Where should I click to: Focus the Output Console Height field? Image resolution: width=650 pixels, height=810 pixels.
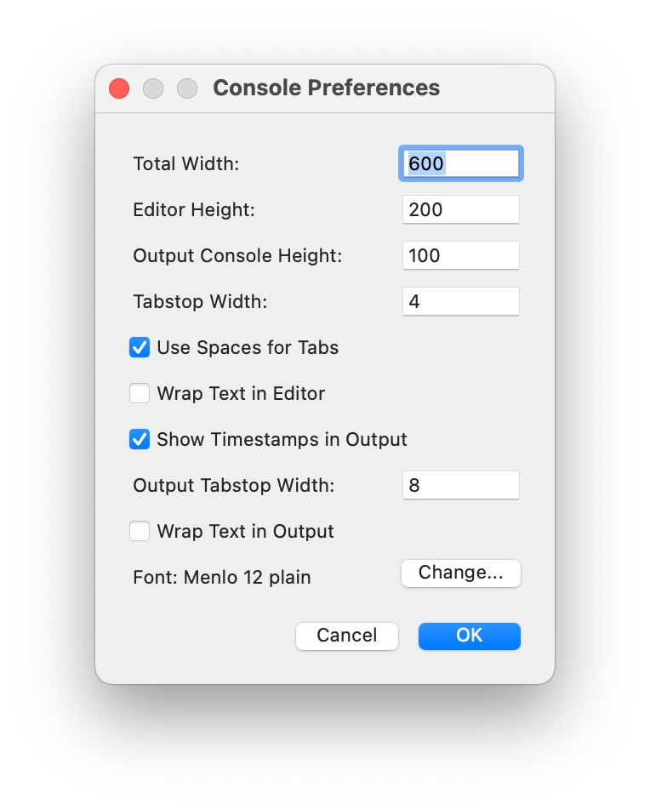point(460,255)
